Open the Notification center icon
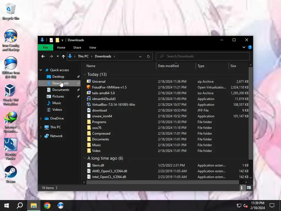This screenshot has width=281, height=211. [272, 206]
